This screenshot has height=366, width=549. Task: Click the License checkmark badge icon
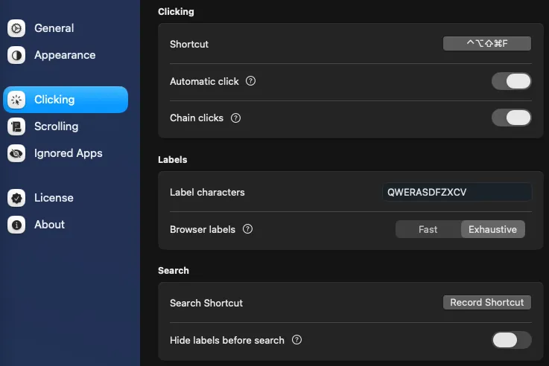pyautogui.click(x=16, y=198)
